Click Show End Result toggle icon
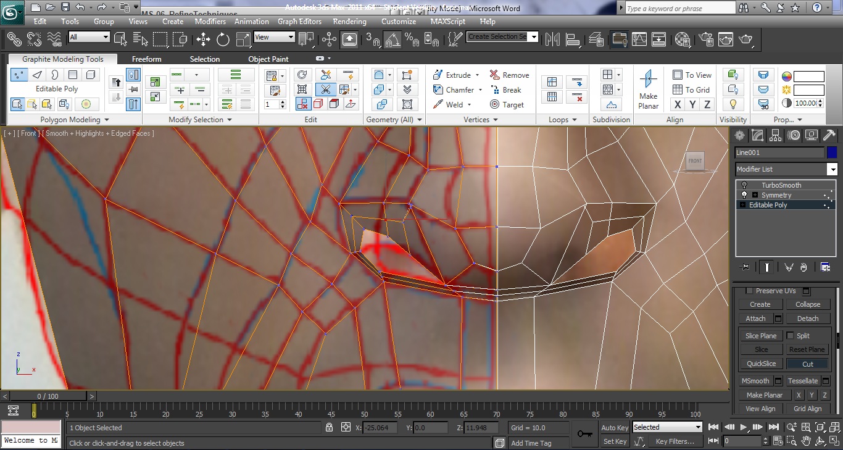Screen dimensions: 843x450 click(767, 267)
